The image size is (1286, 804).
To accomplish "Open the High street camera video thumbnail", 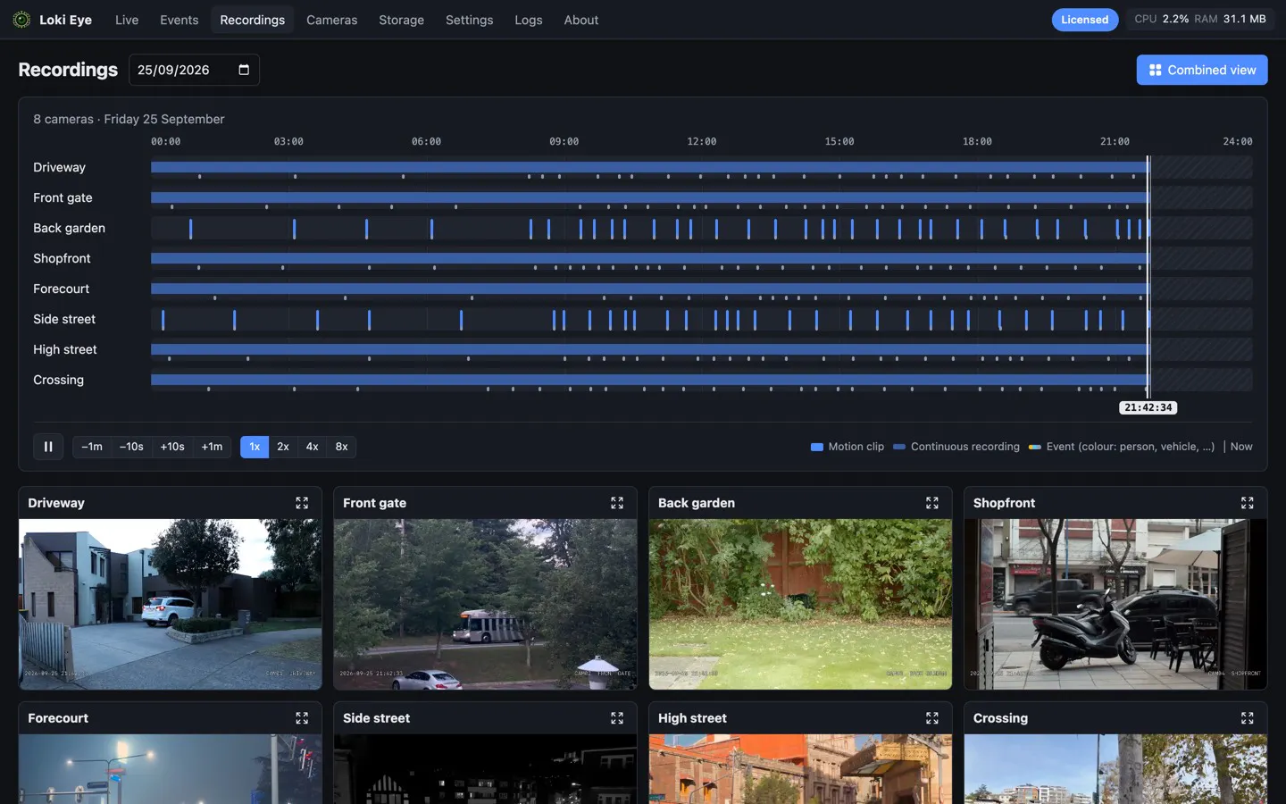I will pos(801,769).
